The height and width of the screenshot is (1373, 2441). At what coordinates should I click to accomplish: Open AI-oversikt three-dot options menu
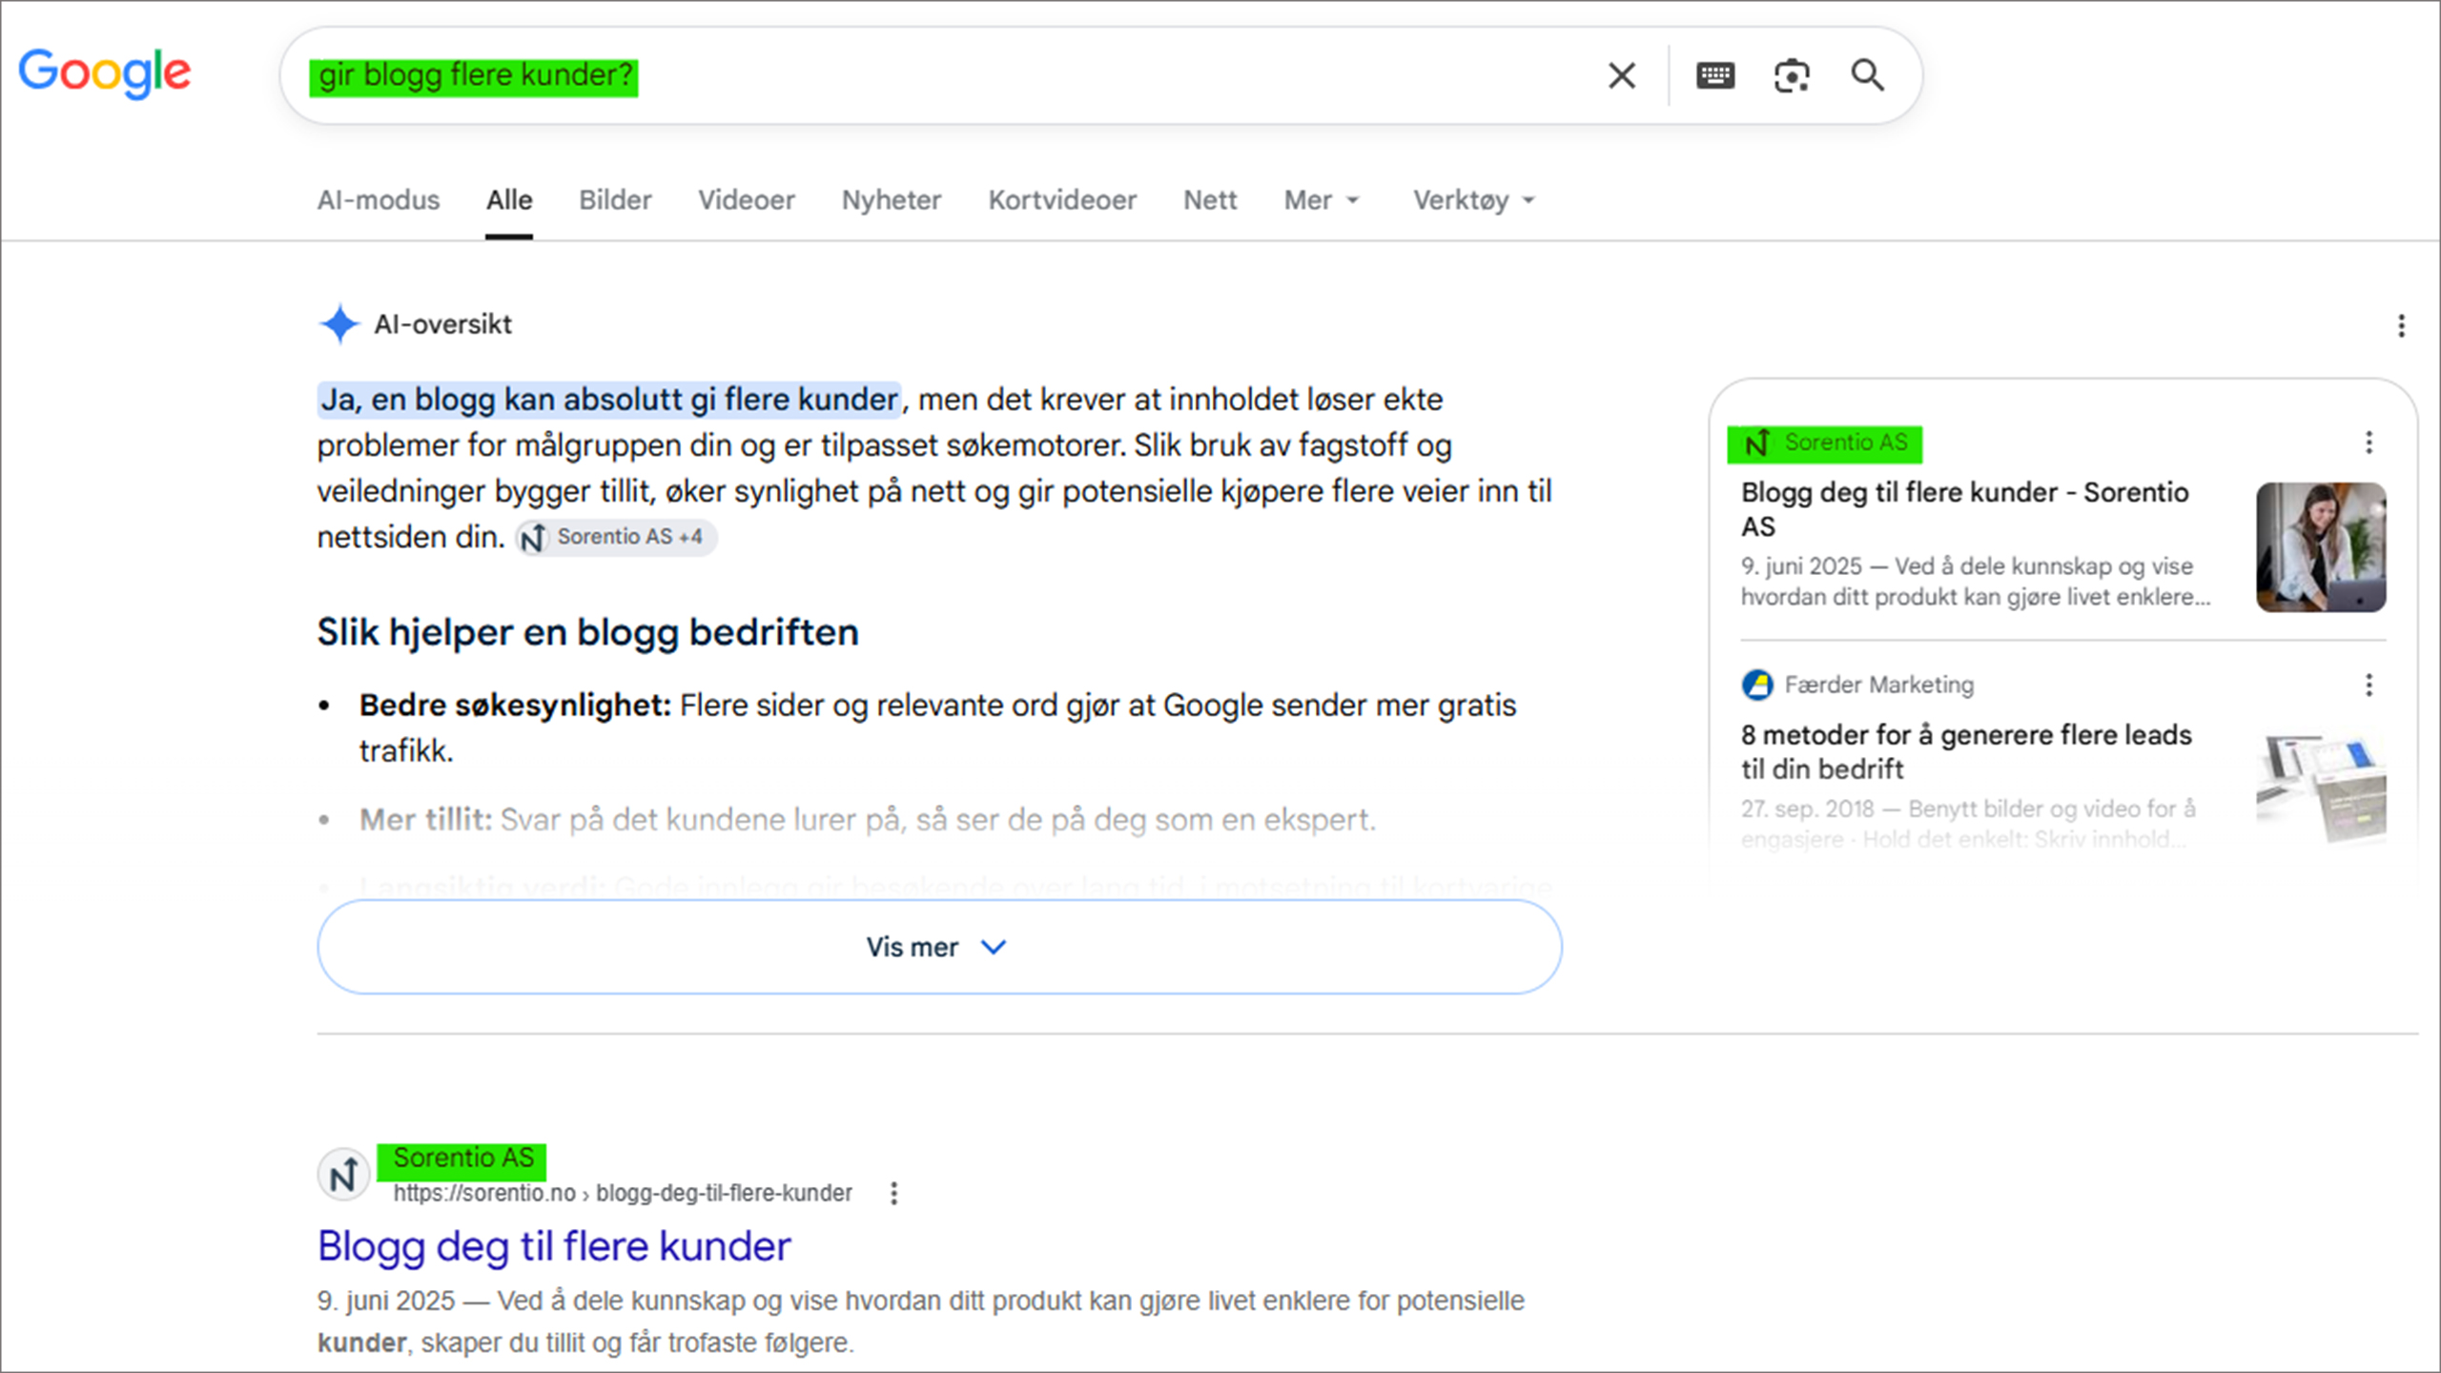pyautogui.click(x=2401, y=326)
